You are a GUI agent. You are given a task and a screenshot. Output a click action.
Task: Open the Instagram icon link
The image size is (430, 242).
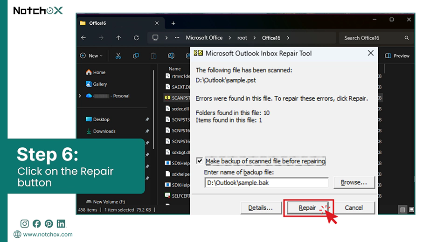tap(24, 224)
